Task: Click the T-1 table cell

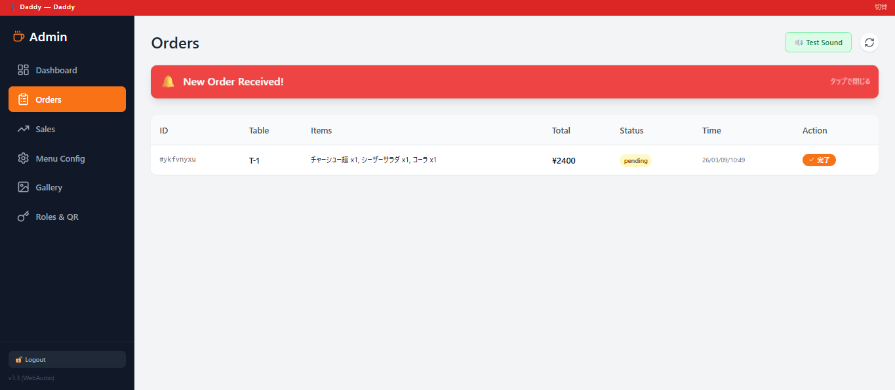Action: [254, 160]
